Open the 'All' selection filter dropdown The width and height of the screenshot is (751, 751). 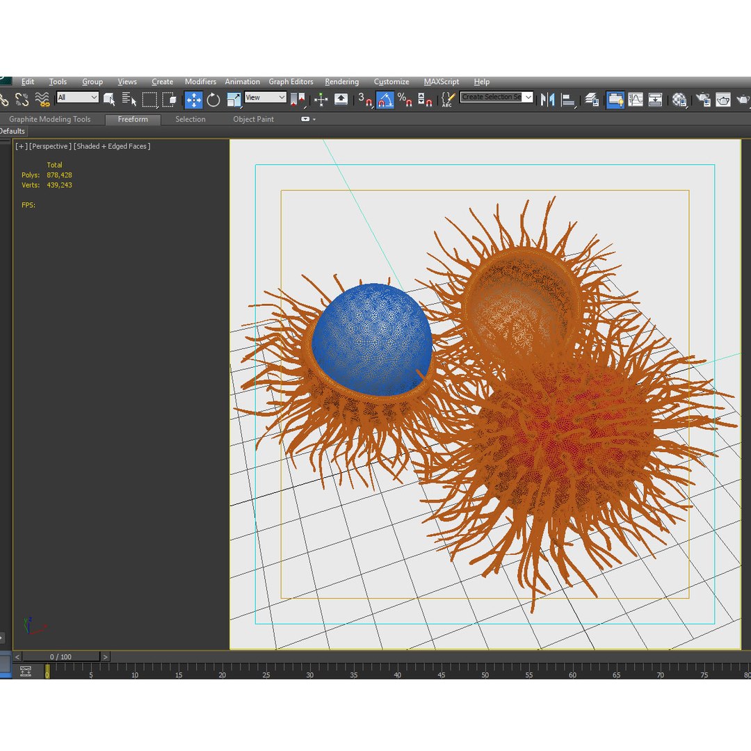click(78, 97)
